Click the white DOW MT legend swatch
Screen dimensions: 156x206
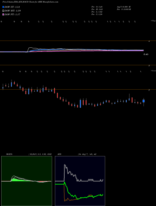point(3,11)
